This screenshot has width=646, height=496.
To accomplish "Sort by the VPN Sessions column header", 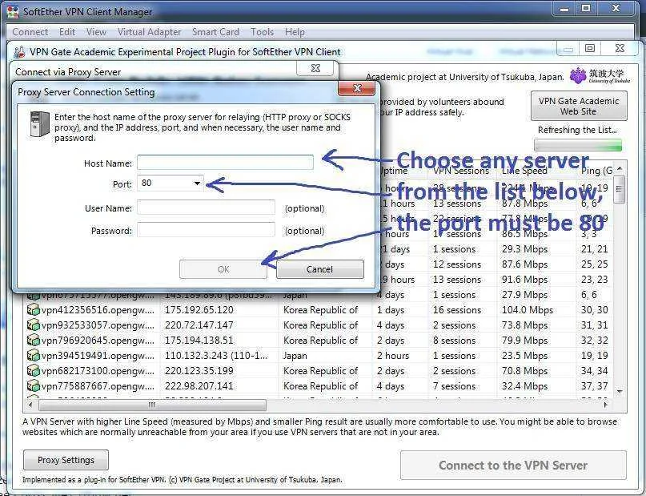I will (x=461, y=171).
